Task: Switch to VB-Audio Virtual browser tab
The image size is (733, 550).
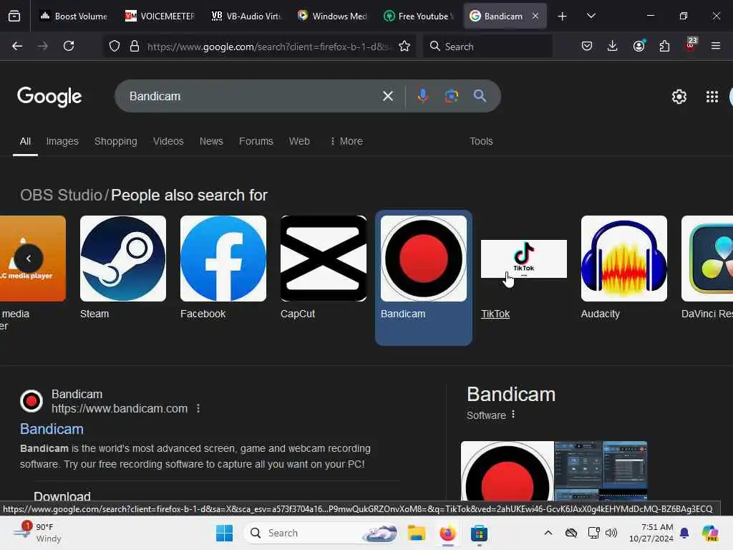Action: point(246,16)
